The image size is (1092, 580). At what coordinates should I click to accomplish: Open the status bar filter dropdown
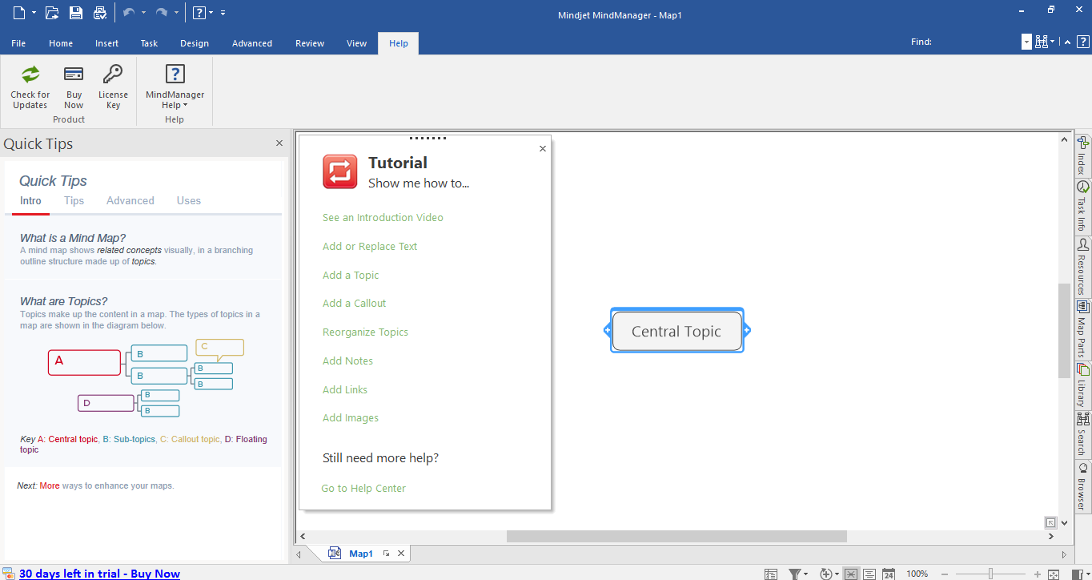pos(805,574)
